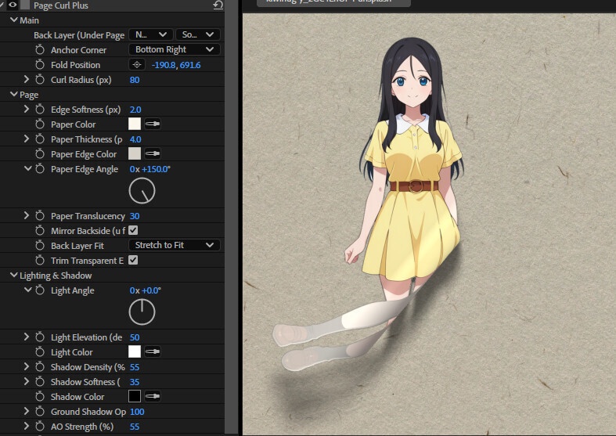Click the Light Color stopwatch
Viewport: 616px width, 436px height.
tap(40, 352)
